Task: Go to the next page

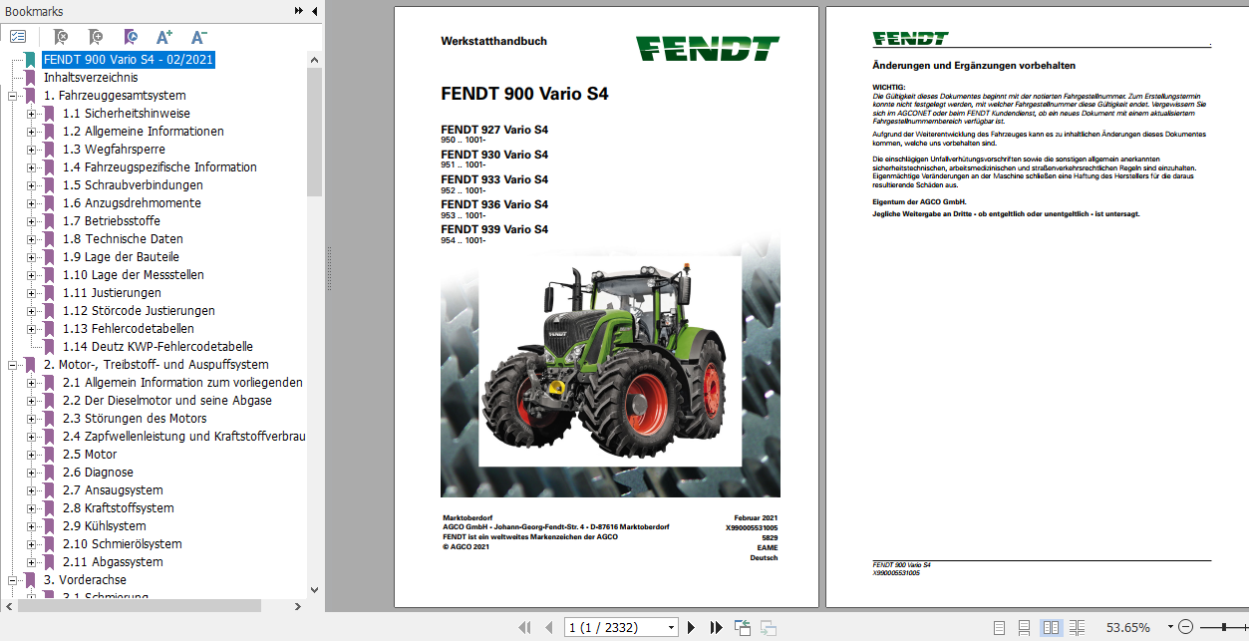Action: tap(691, 627)
